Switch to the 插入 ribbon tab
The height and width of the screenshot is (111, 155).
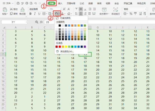coord(60,3)
